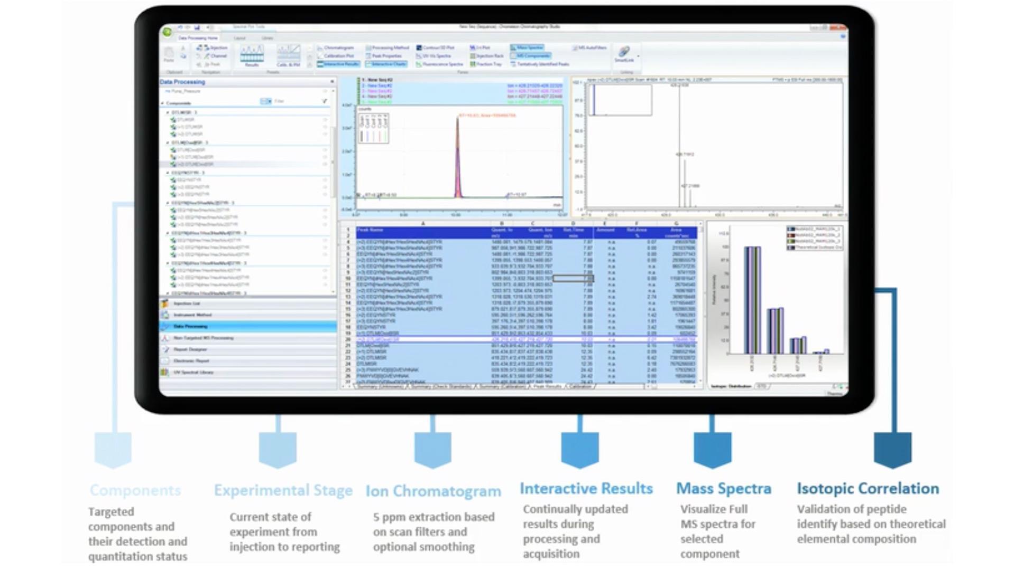The height and width of the screenshot is (570, 1015).
Task: Toggle the Interactive Results pane button
Action: coord(338,64)
